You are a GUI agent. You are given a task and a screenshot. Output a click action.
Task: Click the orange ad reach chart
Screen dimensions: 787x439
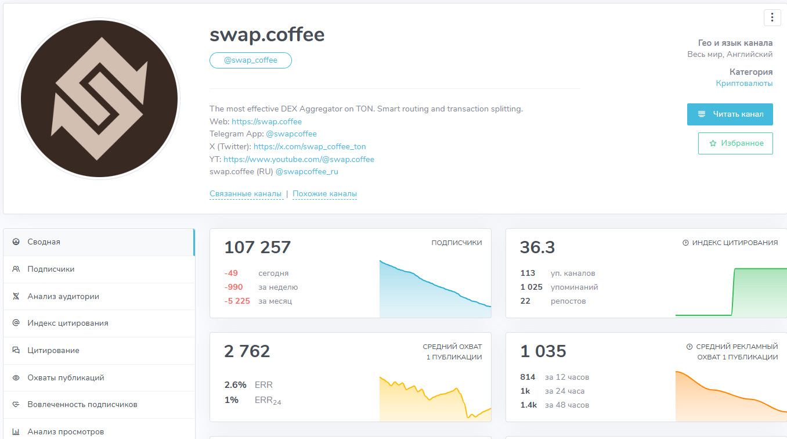[731, 396]
